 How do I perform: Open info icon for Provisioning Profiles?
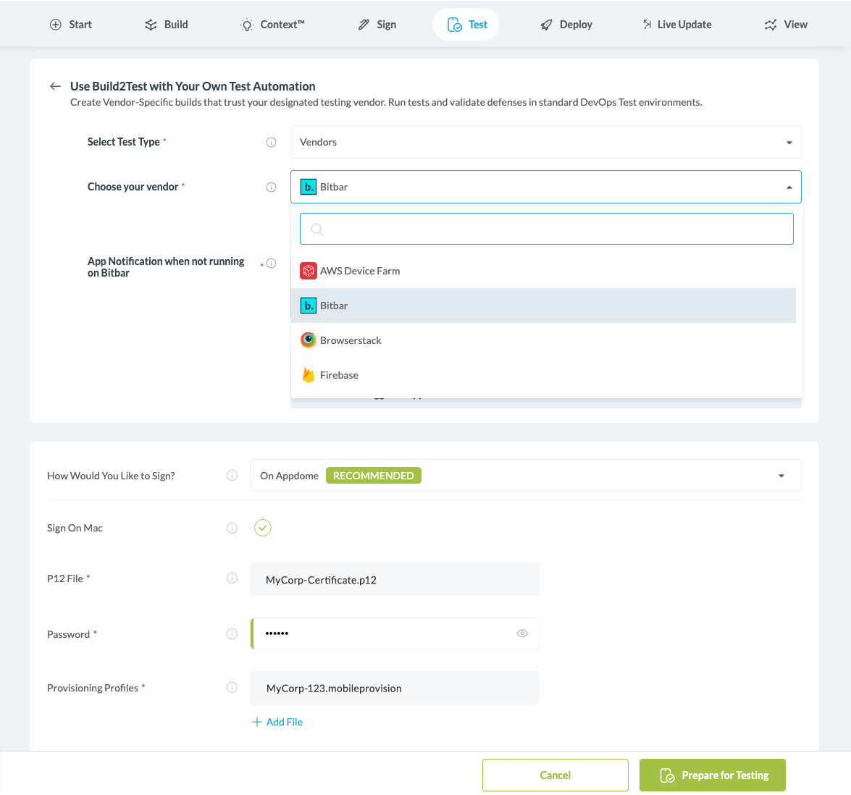[x=232, y=688]
